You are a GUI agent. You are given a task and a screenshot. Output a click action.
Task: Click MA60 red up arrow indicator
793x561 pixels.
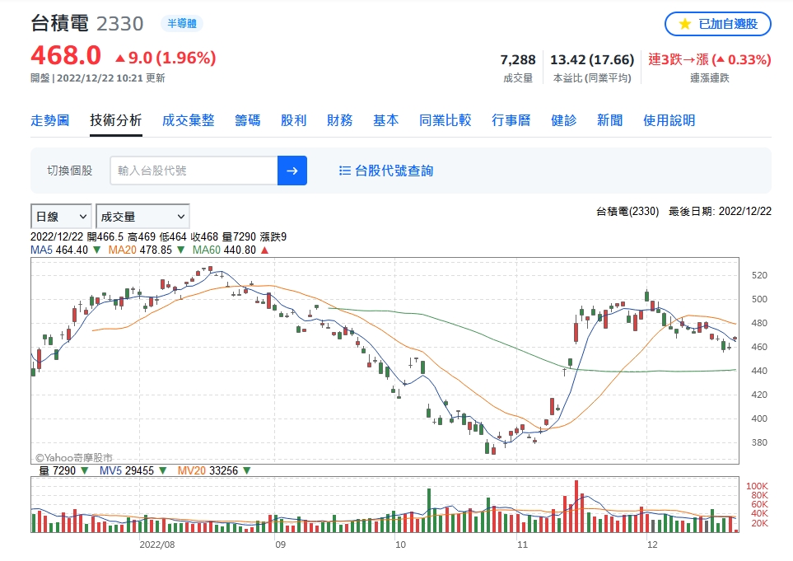[264, 250]
